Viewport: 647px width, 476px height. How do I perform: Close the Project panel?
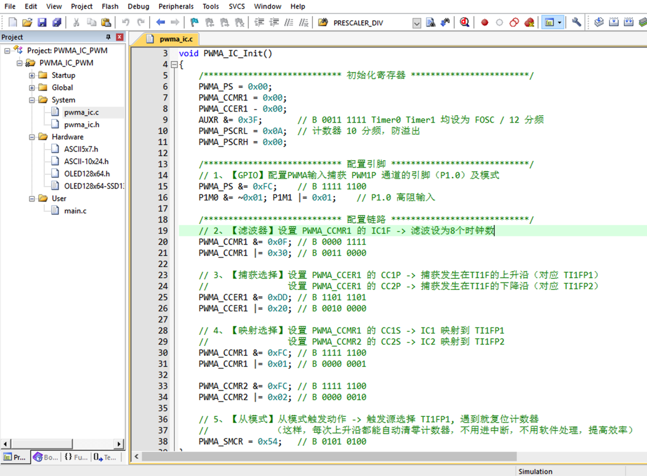click(x=120, y=37)
